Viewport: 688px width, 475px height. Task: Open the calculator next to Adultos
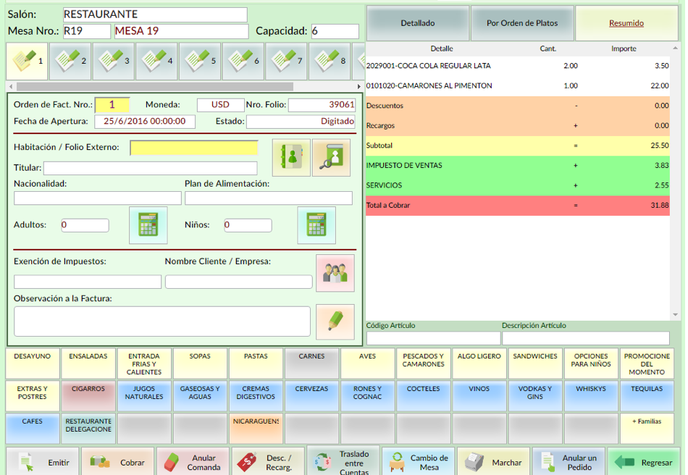148,225
